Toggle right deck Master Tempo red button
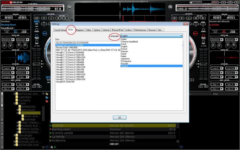240x150 pixels. 203,35
